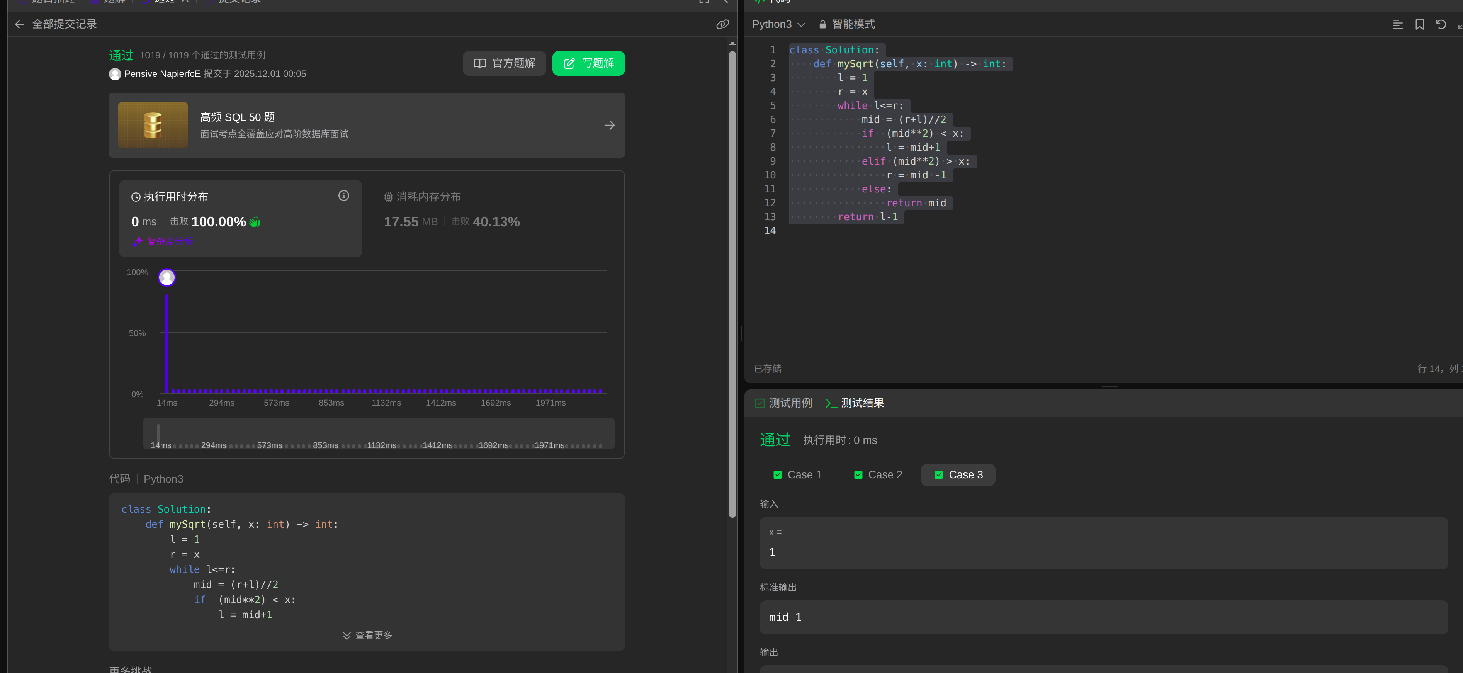Select the Case 2 test checkbox
The image size is (1463, 673).
coord(858,475)
